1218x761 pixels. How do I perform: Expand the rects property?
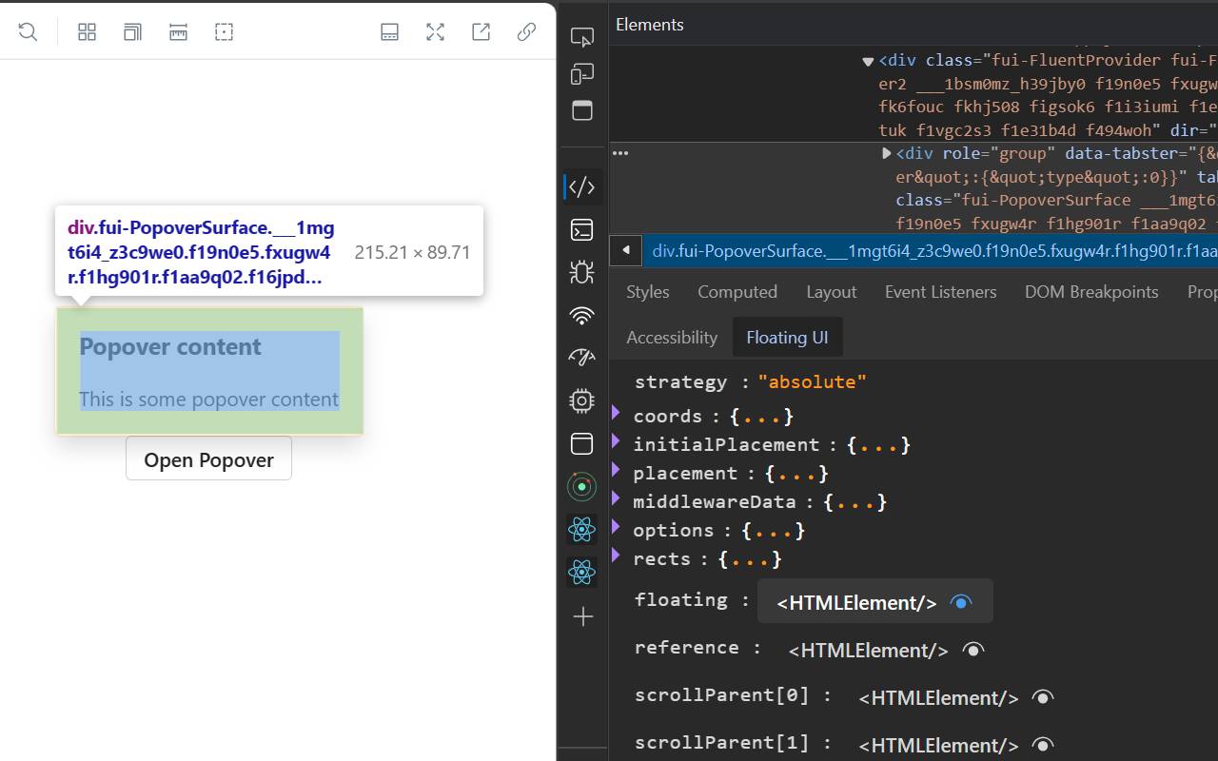tap(616, 556)
